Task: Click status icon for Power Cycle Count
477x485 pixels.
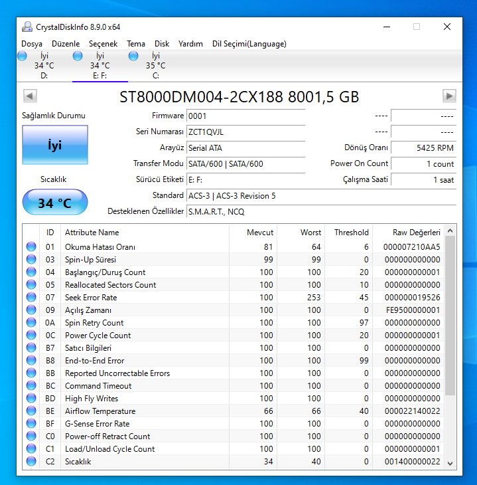Action: pyautogui.click(x=31, y=335)
